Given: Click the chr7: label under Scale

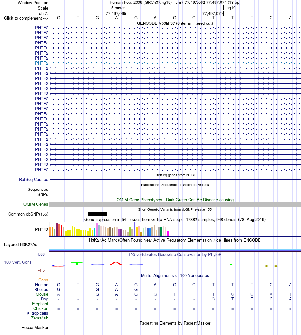Looking at the screenshot, I should click(x=44, y=13).
